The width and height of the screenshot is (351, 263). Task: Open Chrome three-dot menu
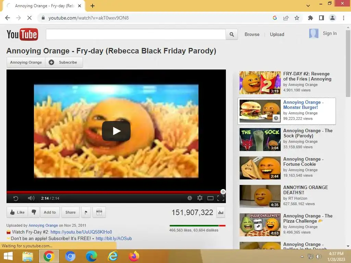[x=343, y=18]
